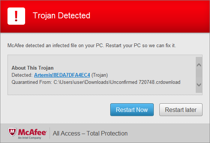Click the About This Trojan heading

[33, 68]
